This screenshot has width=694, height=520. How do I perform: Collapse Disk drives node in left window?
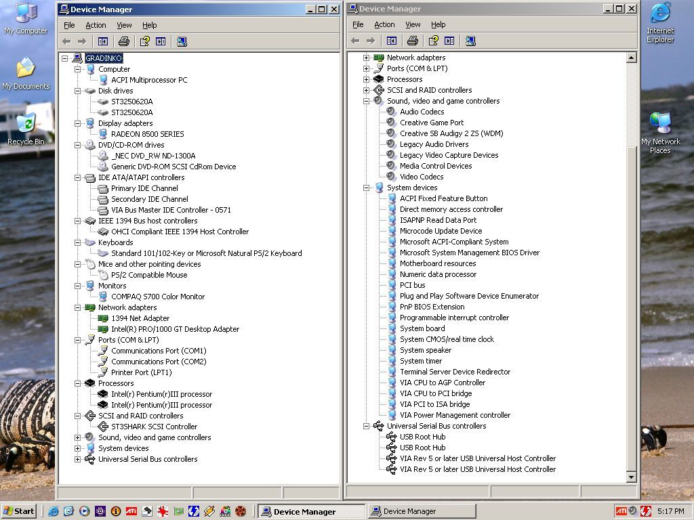point(78,91)
